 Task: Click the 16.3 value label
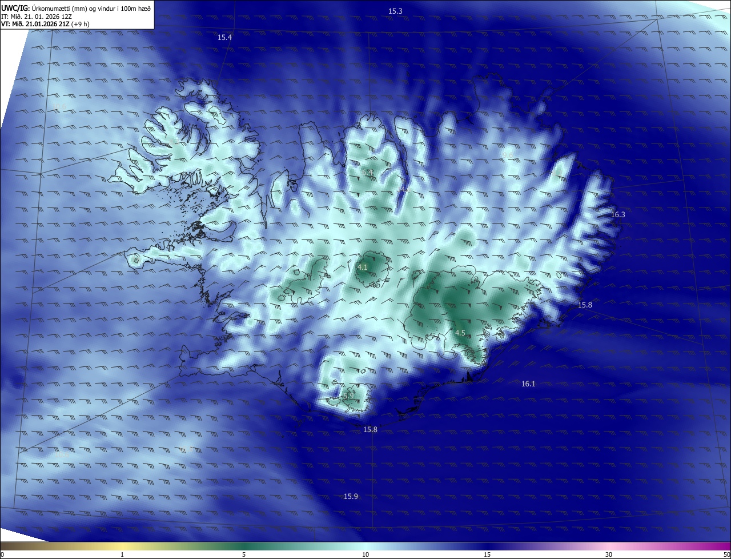pos(618,215)
